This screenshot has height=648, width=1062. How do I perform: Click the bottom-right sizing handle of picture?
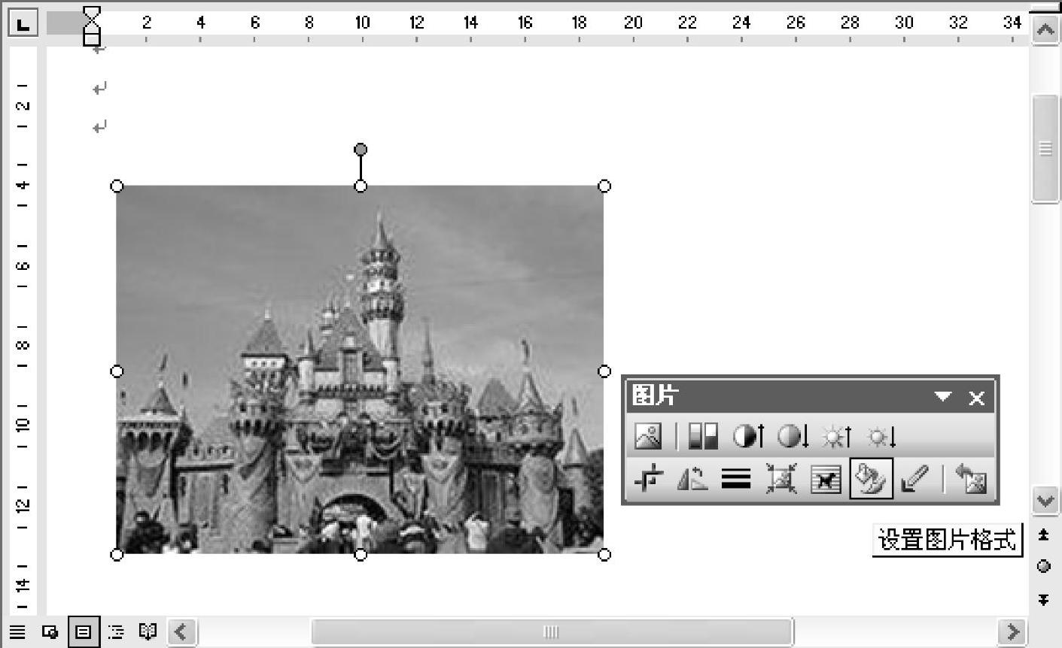(x=604, y=555)
